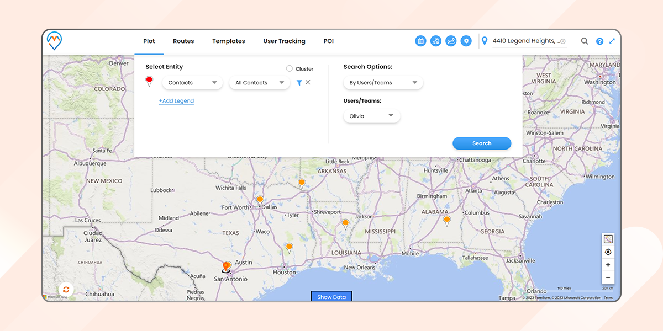This screenshot has height=331, width=663.
Task: Click the orange pin in Alabama
Action: click(x=447, y=221)
